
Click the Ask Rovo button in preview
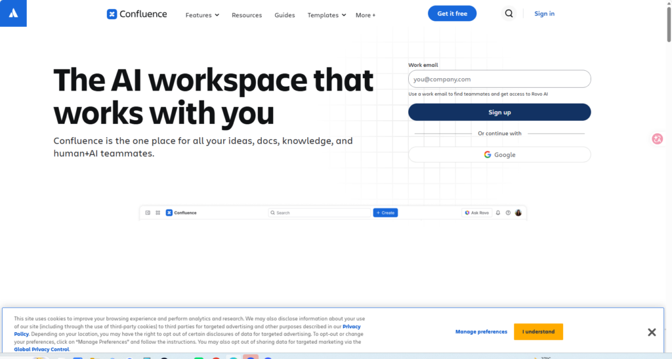pos(477,213)
